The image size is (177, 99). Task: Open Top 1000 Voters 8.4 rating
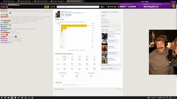click(63, 76)
